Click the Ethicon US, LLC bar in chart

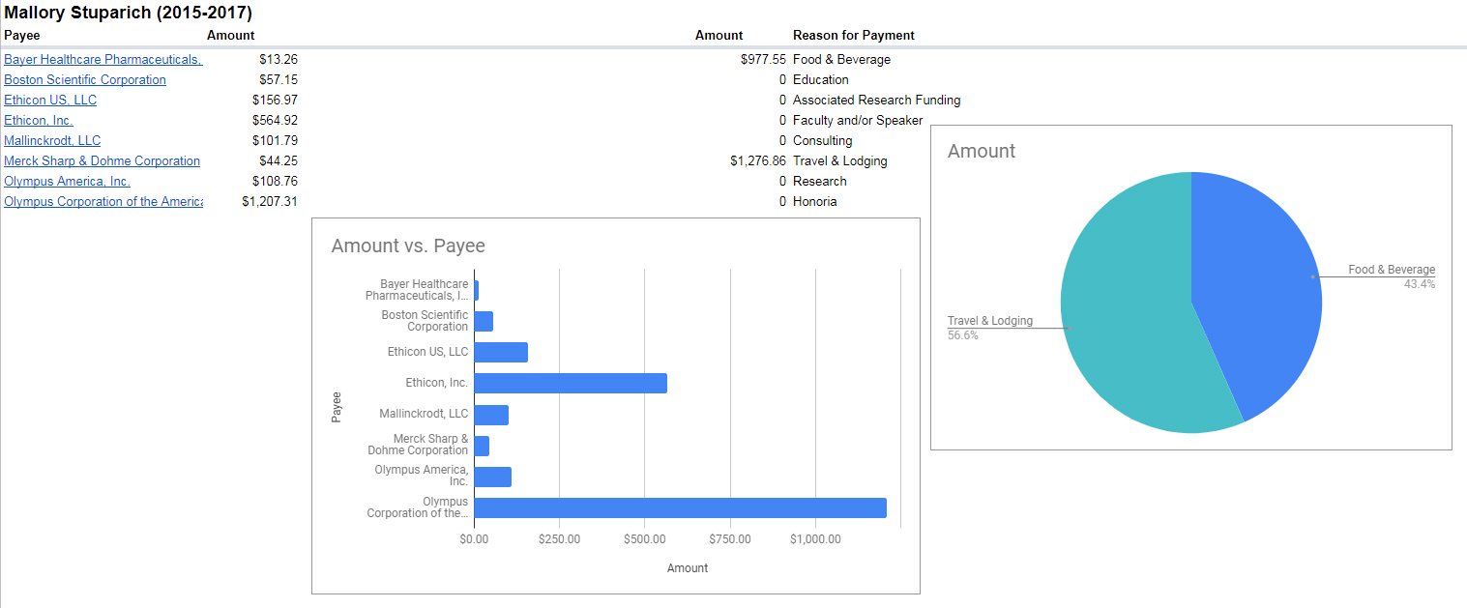click(501, 352)
